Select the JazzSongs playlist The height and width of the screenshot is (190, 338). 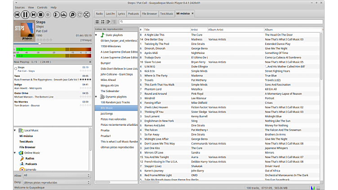pyautogui.click(x=107, y=114)
